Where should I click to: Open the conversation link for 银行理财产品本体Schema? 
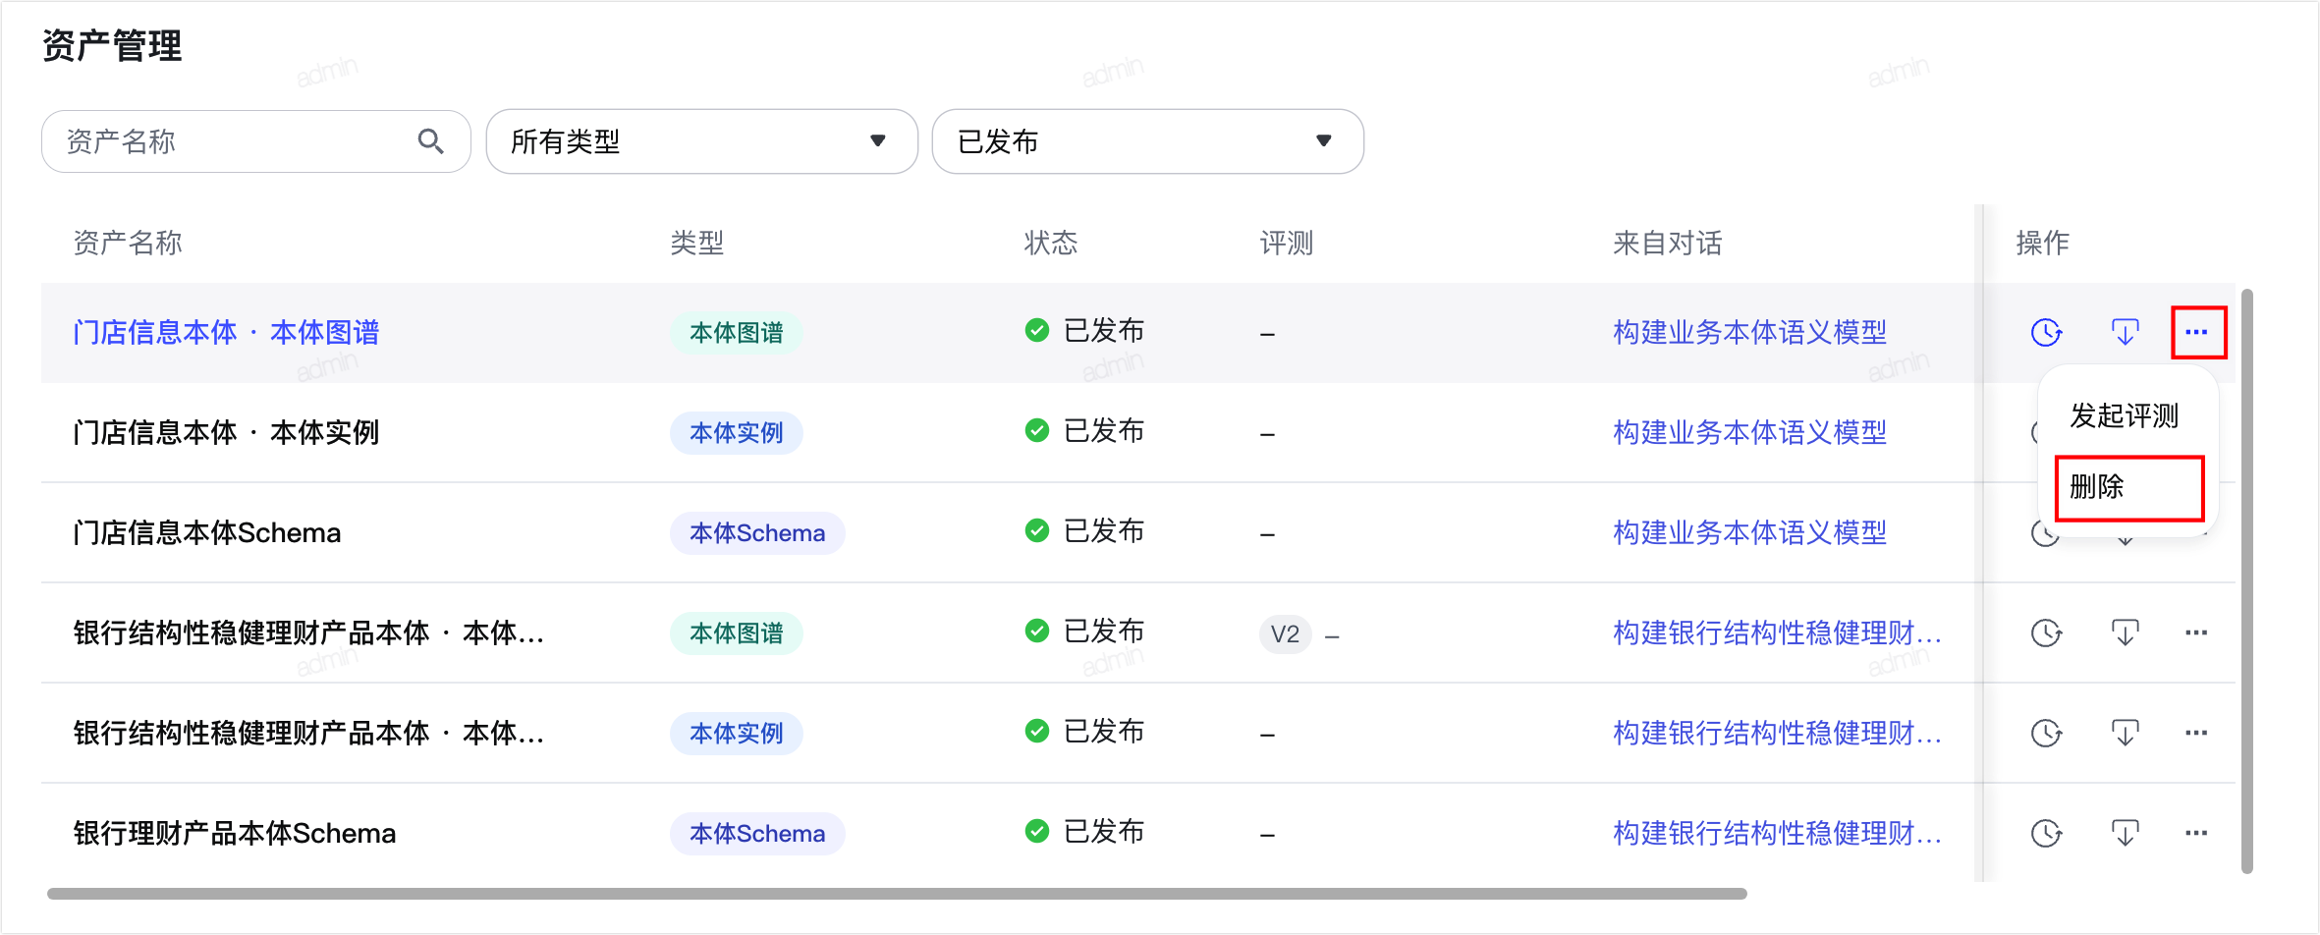pos(1777,834)
